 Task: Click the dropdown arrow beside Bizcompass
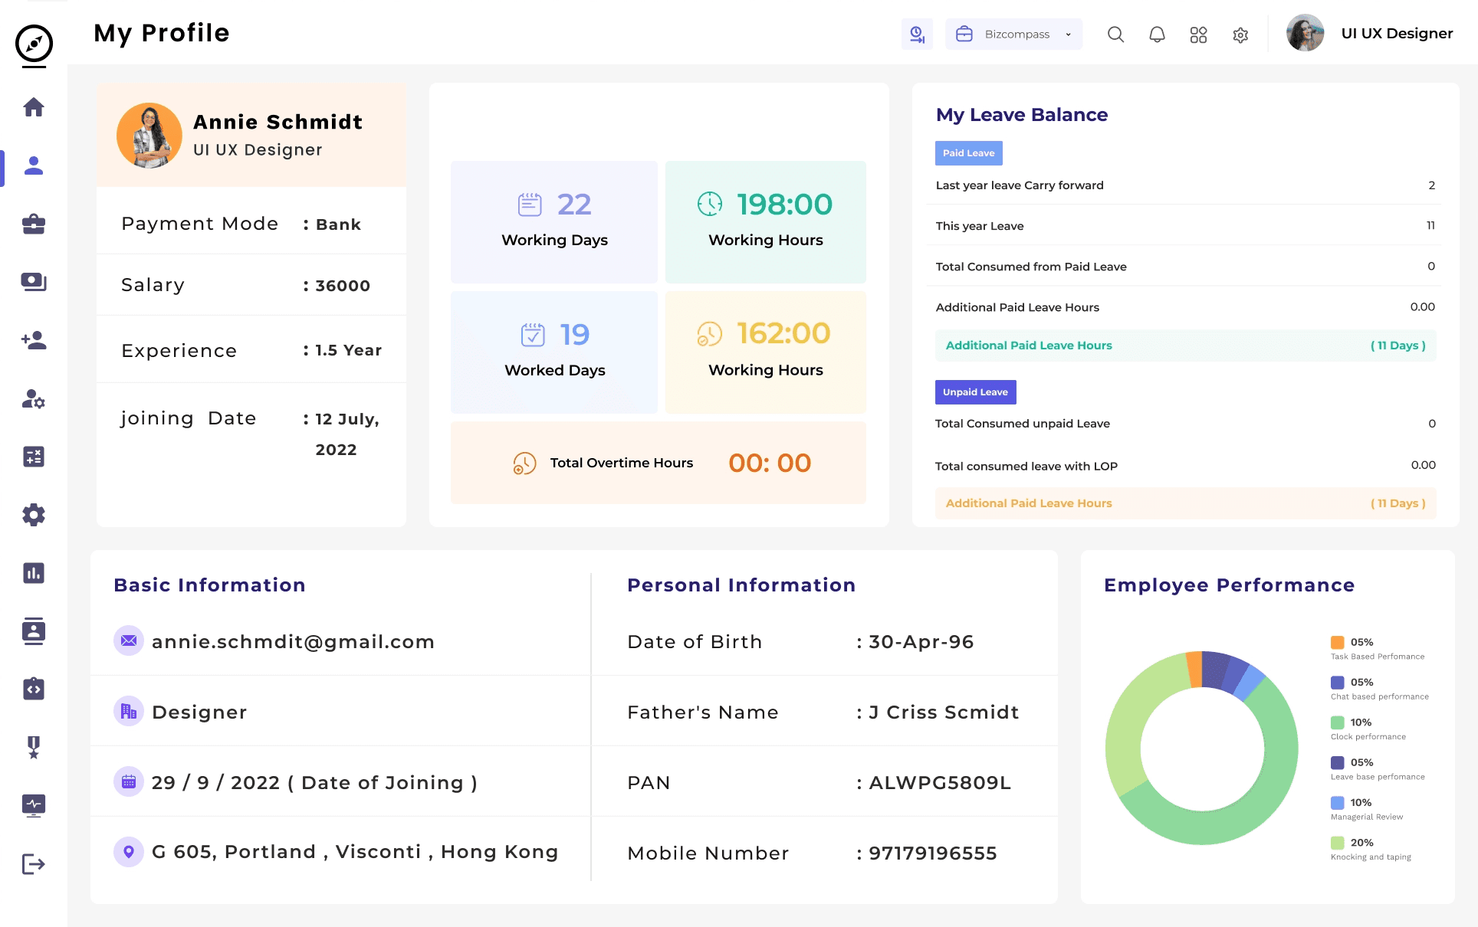1068,34
